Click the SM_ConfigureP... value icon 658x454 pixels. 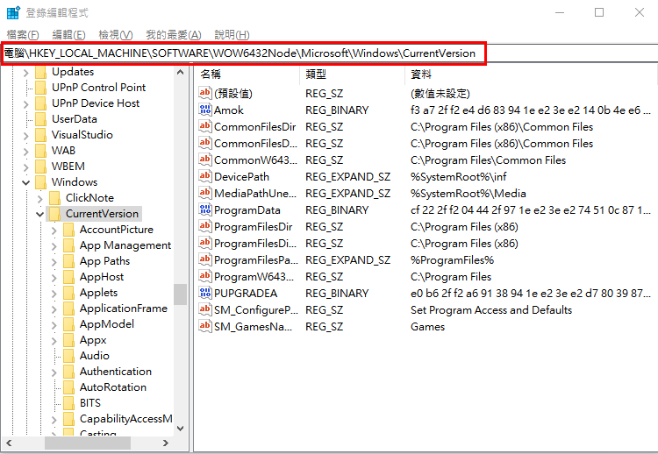pyautogui.click(x=204, y=309)
